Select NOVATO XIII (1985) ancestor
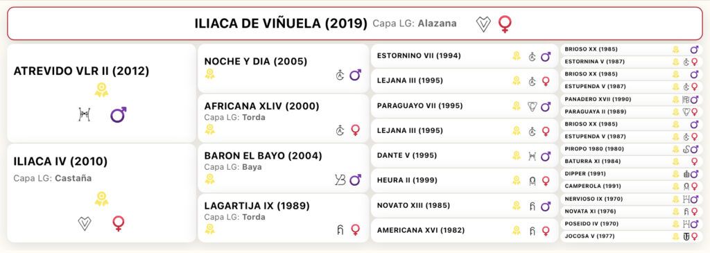 click(413, 205)
